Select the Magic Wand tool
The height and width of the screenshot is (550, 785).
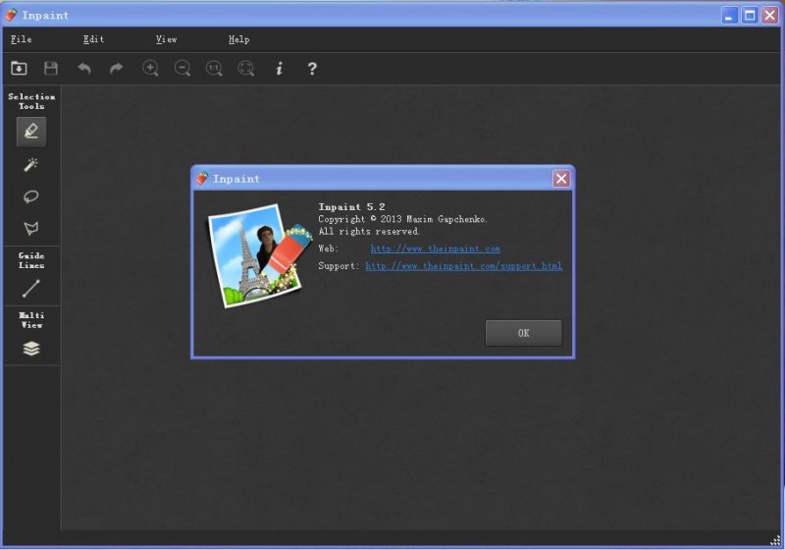pyautogui.click(x=31, y=164)
